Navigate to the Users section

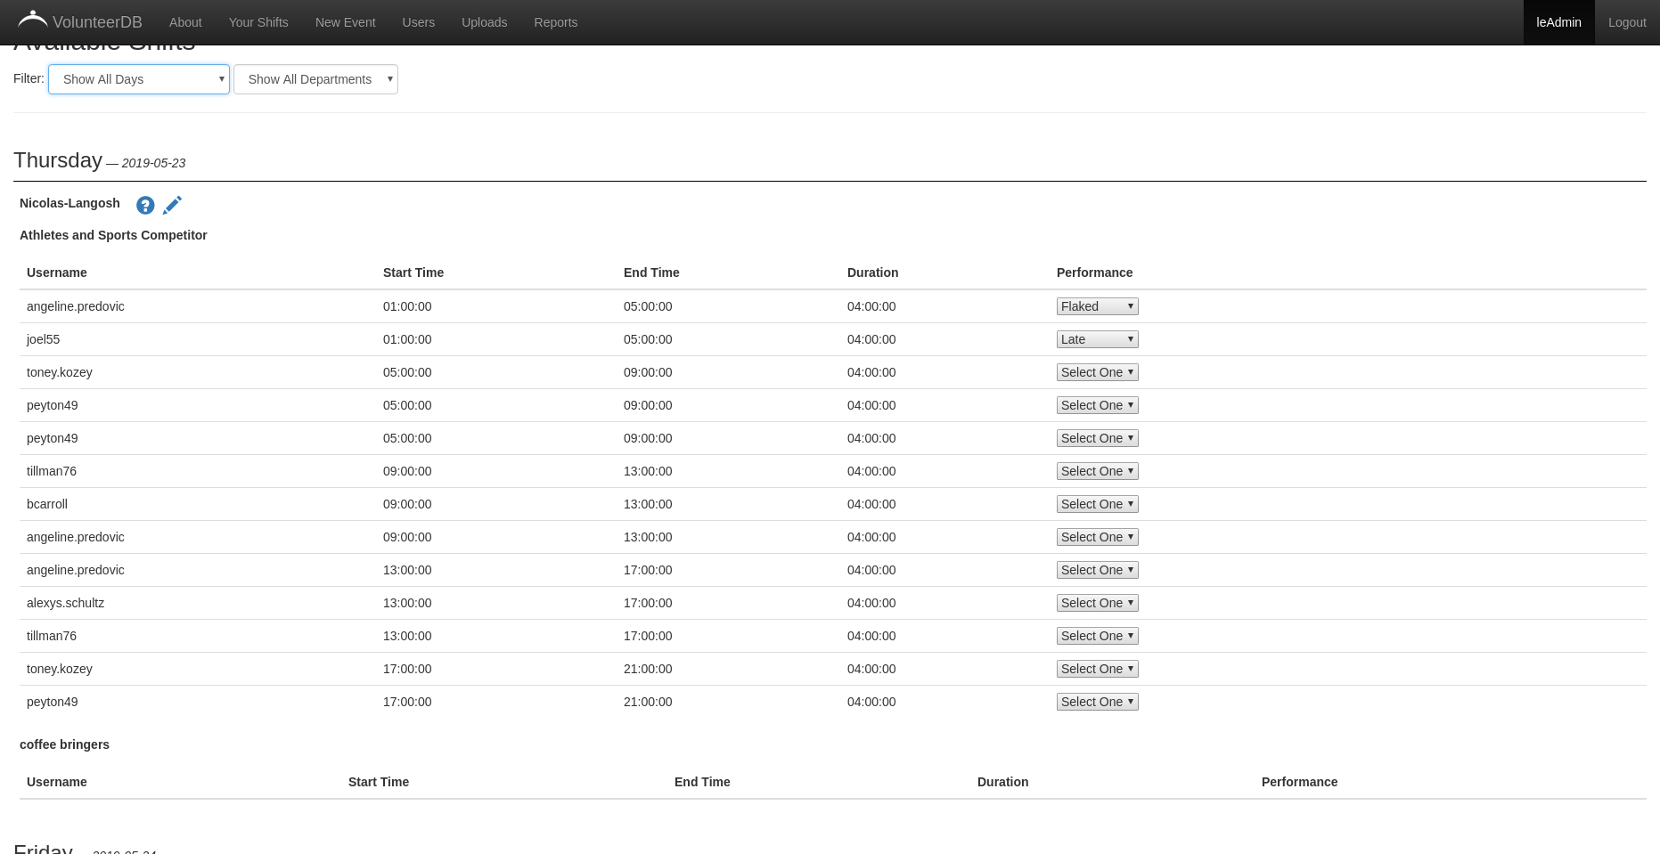(x=419, y=22)
